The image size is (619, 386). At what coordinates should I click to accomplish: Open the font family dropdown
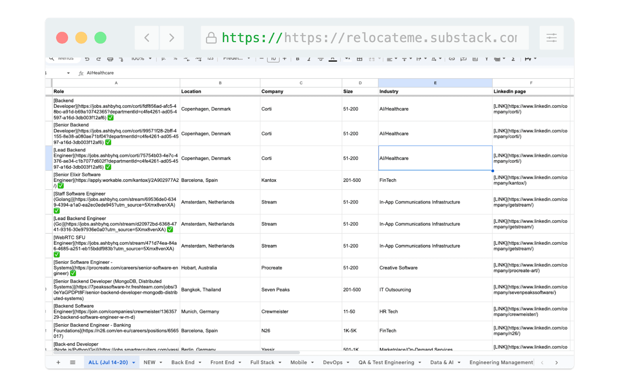tap(237, 59)
